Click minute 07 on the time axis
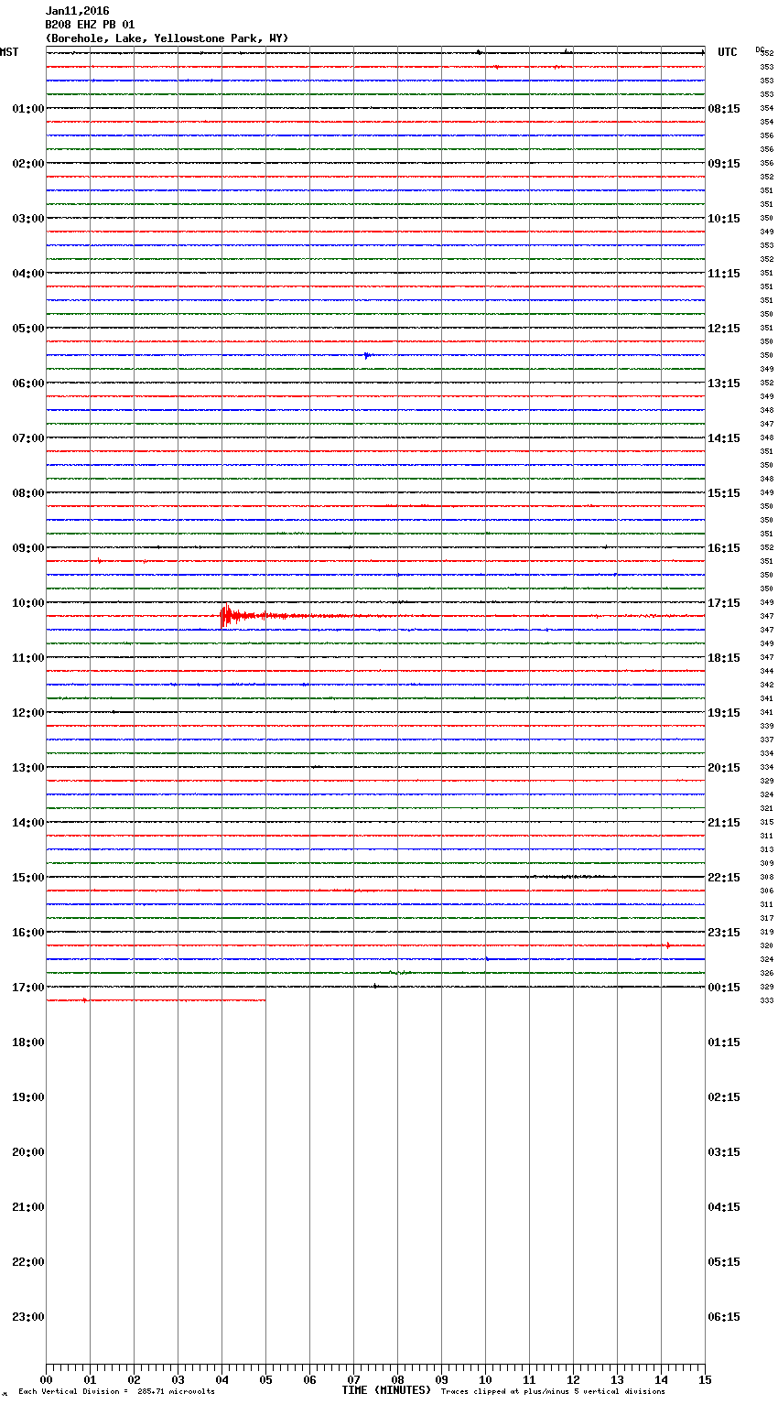 click(x=353, y=1380)
